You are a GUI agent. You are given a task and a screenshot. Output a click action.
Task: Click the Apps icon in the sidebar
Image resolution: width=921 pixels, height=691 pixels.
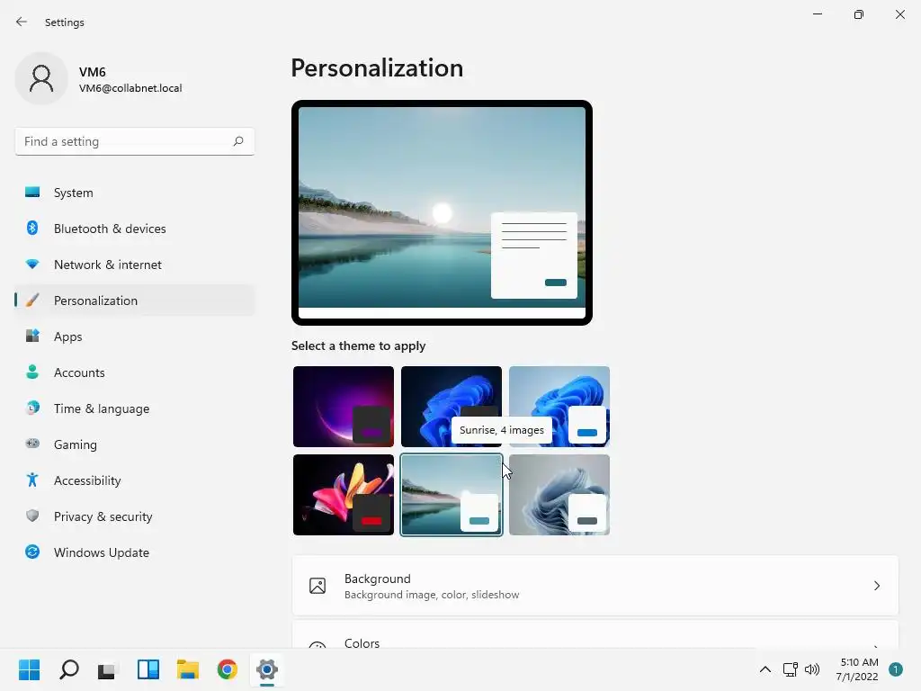pos(32,337)
